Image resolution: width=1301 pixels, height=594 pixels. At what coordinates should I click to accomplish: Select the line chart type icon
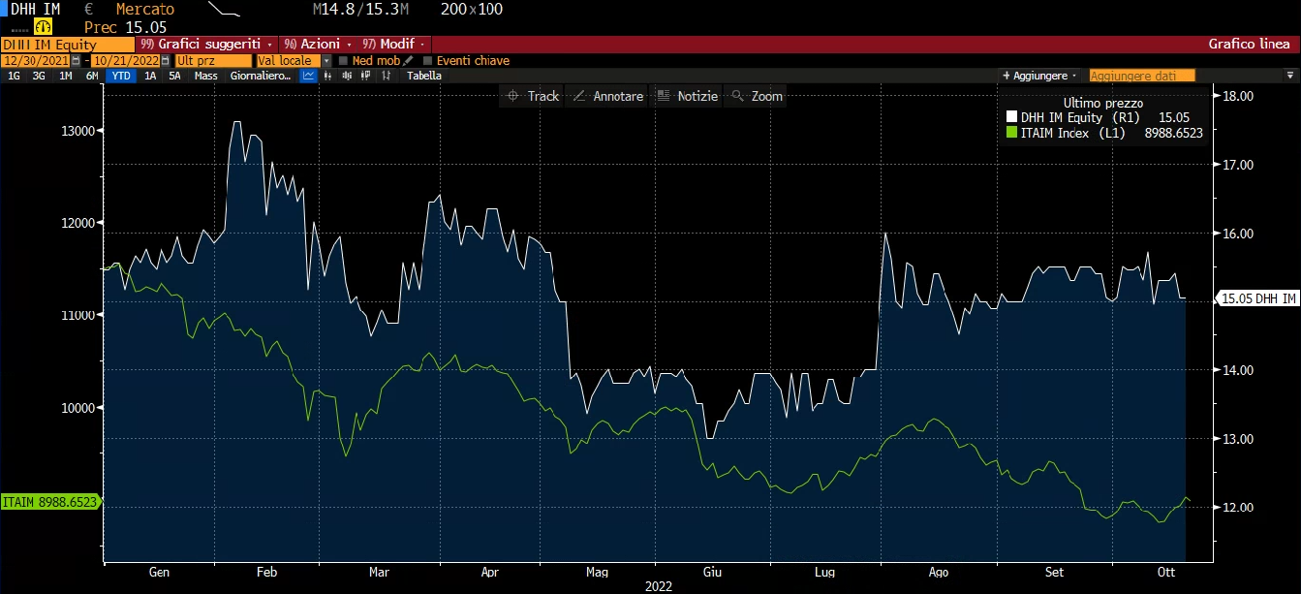(308, 76)
